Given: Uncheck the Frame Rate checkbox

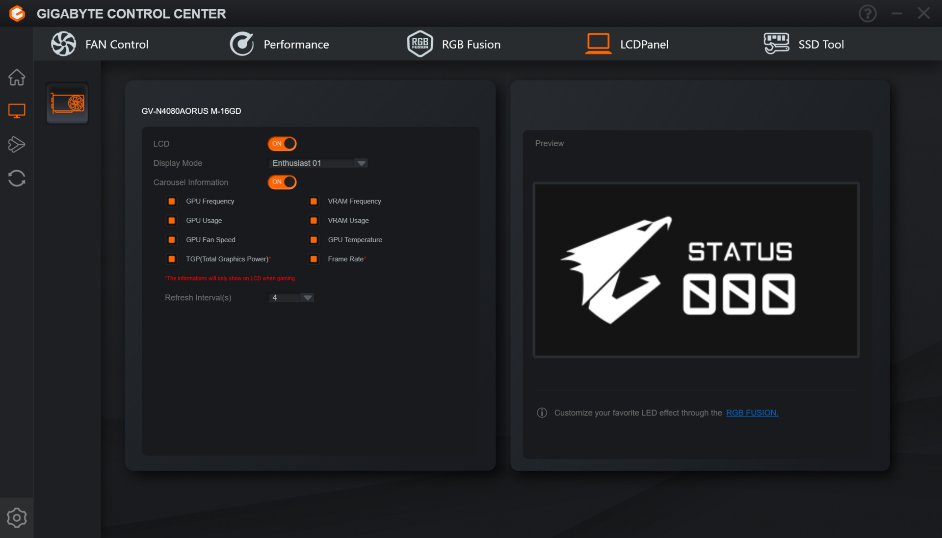Looking at the screenshot, I should (314, 259).
